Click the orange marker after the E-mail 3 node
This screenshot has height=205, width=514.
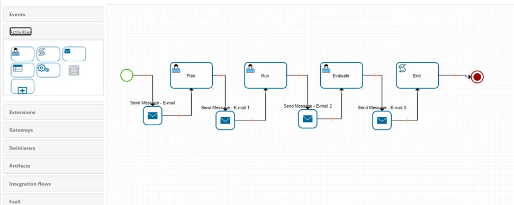[x=407, y=120]
